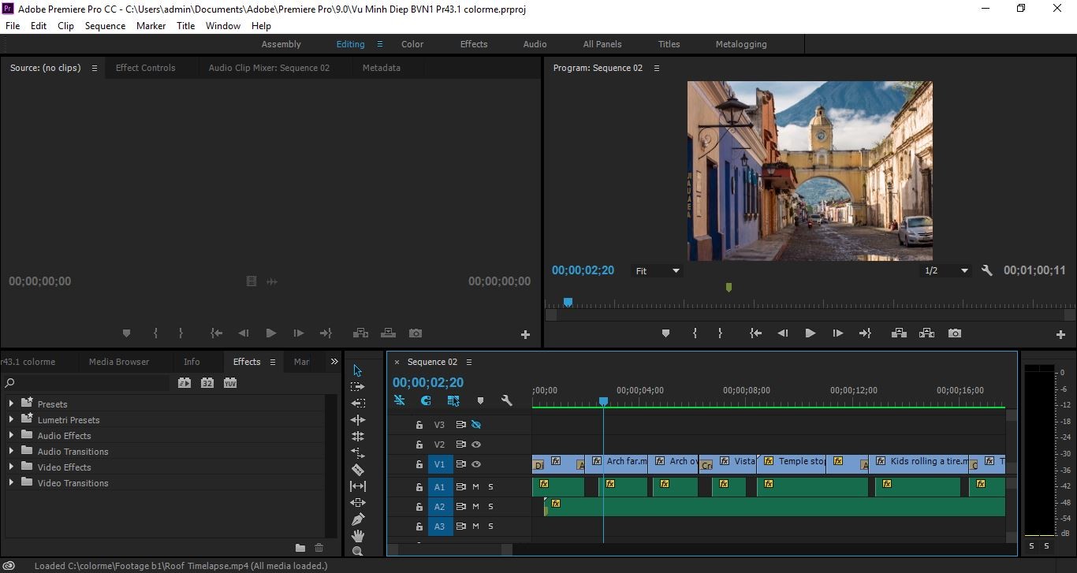
Task: Filter by Accelerated Effects icon
Action: 184,383
